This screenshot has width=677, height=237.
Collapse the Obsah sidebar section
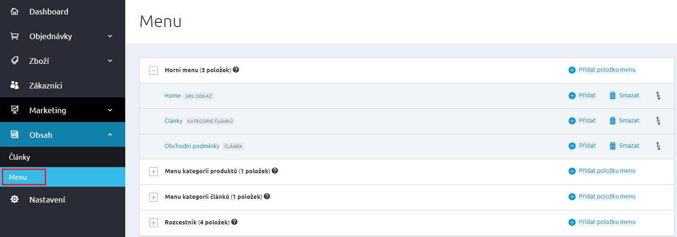click(x=110, y=135)
